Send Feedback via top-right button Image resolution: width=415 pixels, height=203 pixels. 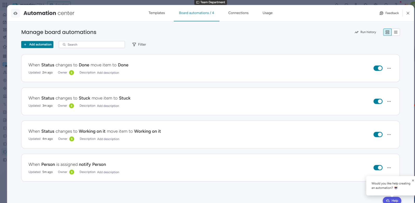[389, 13]
